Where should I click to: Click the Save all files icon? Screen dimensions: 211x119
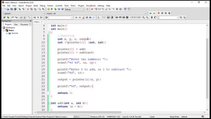(15, 9)
